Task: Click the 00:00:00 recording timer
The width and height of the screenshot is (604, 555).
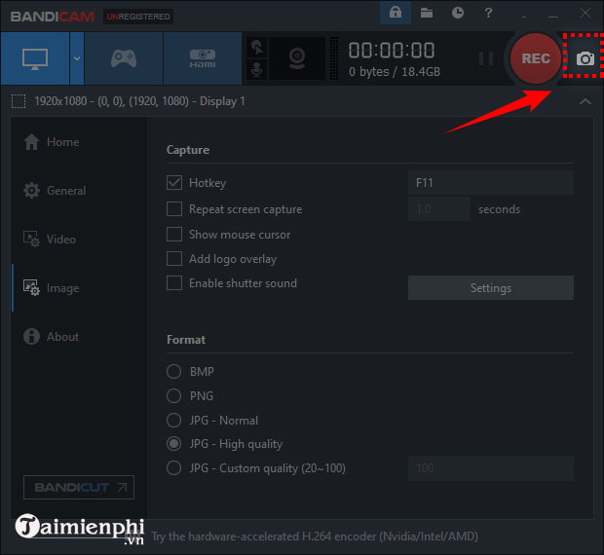Action: tap(392, 51)
